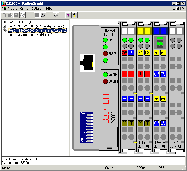Image resolution: width=187 pixels, height=171 pixels.
Task: Click the 11.10.2004 date in status bar
Action: click(x=142, y=168)
